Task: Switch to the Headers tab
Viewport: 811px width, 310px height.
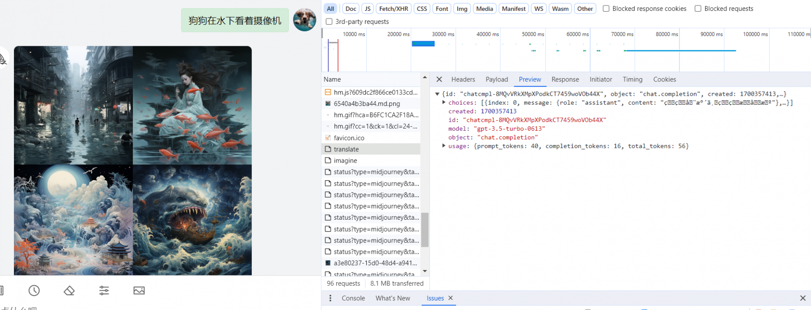Action: click(463, 80)
